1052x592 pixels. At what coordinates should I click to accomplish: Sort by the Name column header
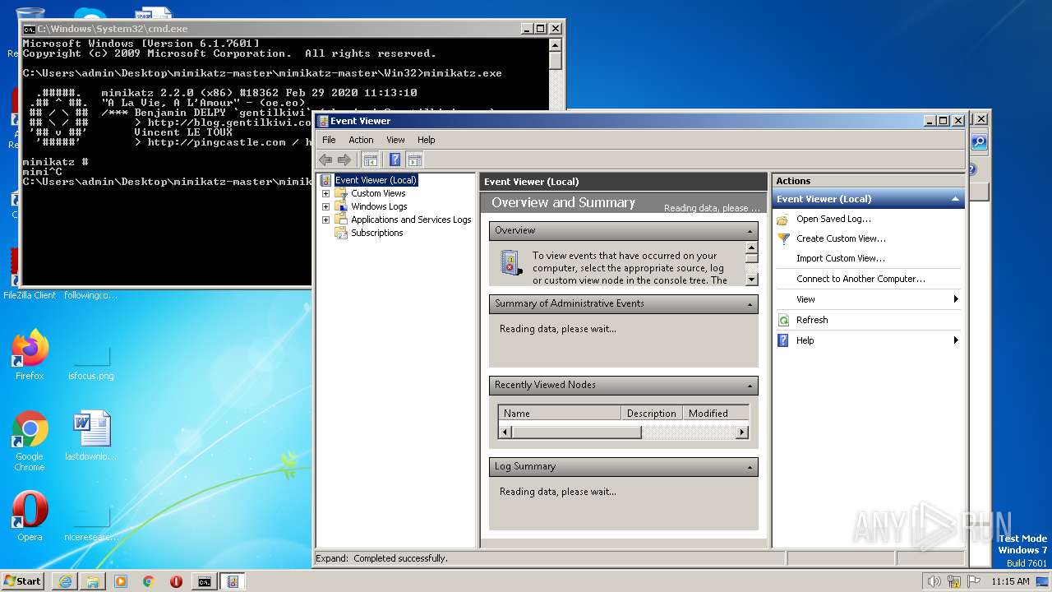560,414
